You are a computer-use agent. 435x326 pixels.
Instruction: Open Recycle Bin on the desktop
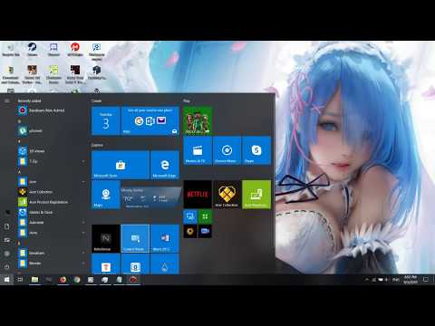(11, 50)
